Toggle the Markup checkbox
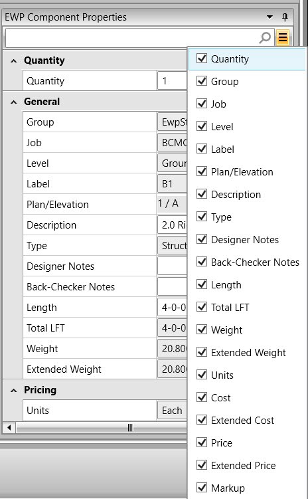The image size is (308, 499). [x=202, y=487]
